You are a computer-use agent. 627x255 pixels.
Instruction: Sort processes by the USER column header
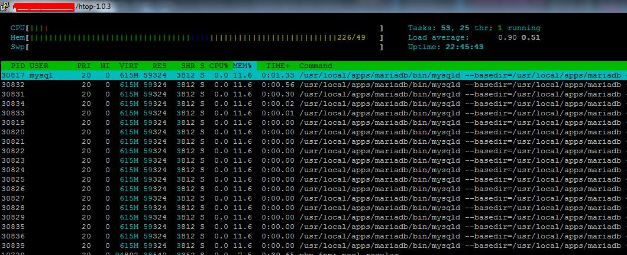tap(39, 66)
